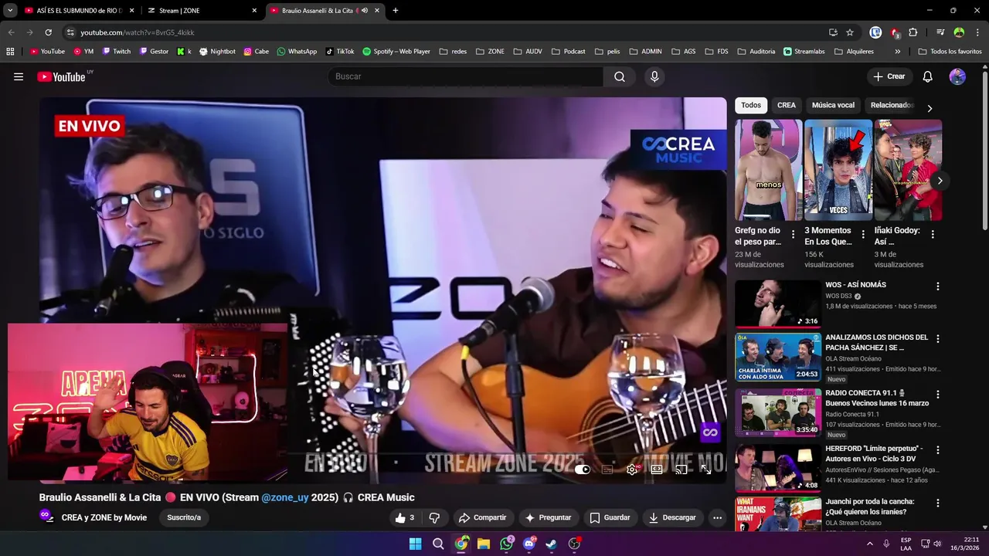Image resolution: width=989 pixels, height=556 pixels.
Task: Open the WOS - ASÍ NOMÁS video thumbnail
Action: click(778, 303)
